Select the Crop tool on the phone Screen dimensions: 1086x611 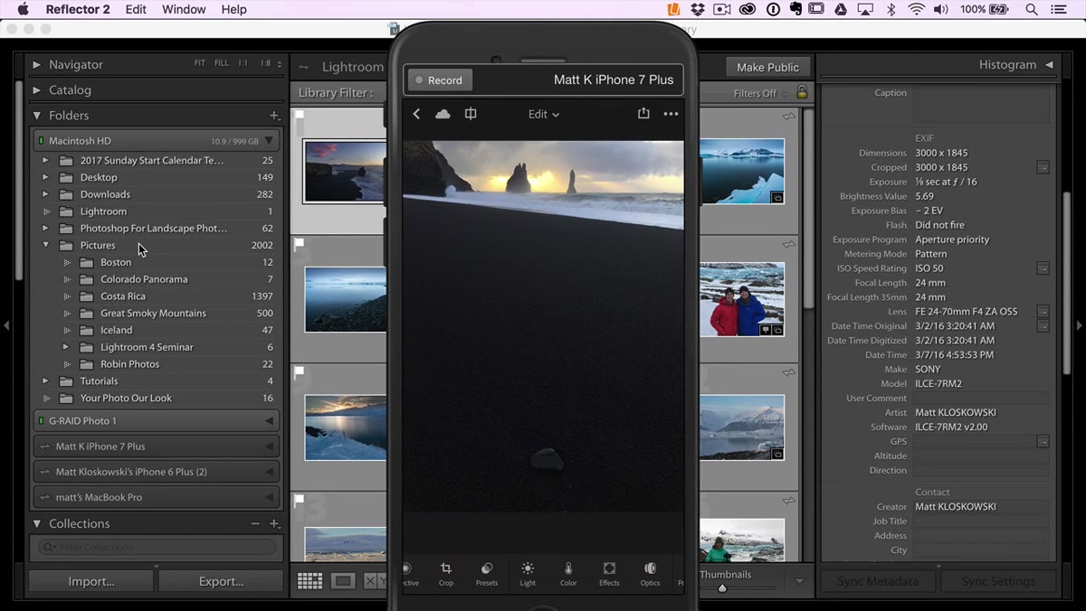tap(446, 573)
